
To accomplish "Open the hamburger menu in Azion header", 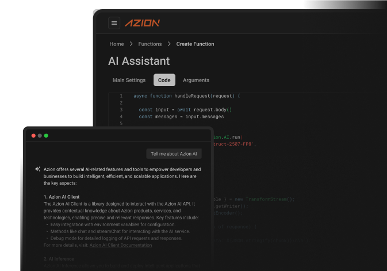I will [114, 23].
